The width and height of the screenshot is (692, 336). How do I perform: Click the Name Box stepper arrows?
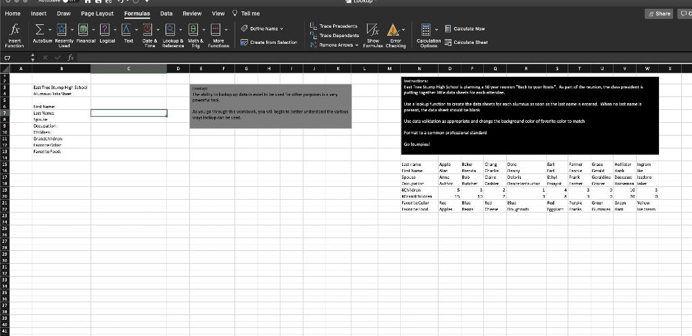click(32, 58)
